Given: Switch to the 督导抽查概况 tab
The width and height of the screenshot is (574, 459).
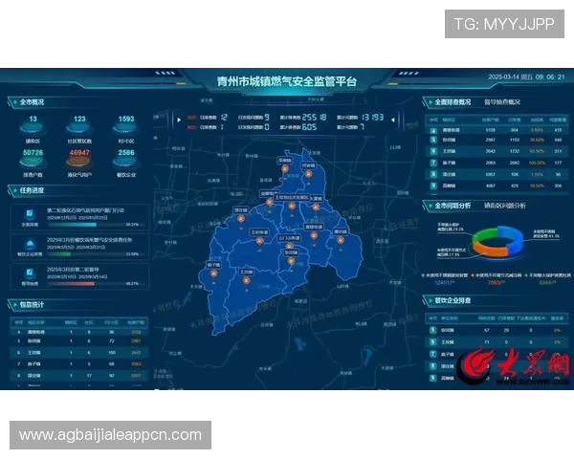Looking at the screenshot, I should [501, 101].
